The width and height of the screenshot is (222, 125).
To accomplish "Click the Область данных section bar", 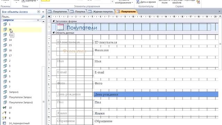I will 135,33.
